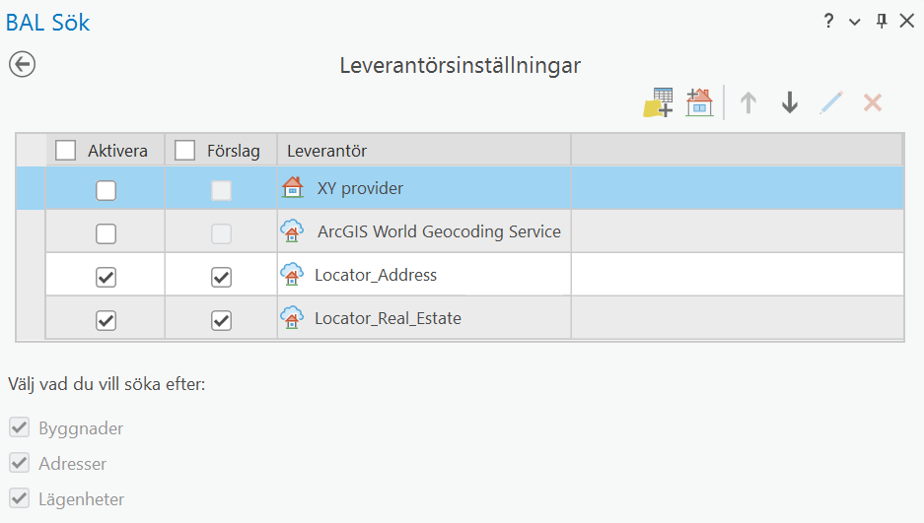Viewport: 924px width, 523px height.
Task: Toggle the Byggnader checkbox
Action: coord(20,428)
